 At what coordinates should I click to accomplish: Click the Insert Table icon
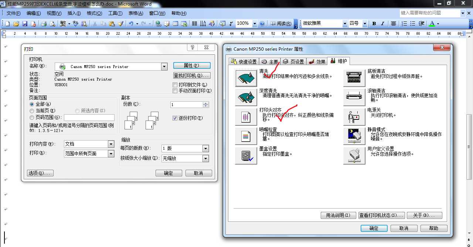tap(175, 24)
